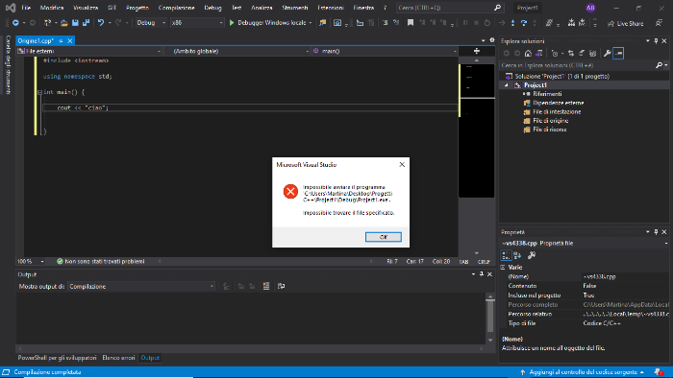Viewport: 673px width, 378px height.
Task: Open the Mostra output di Compilazione dropdown
Action: 141,287
